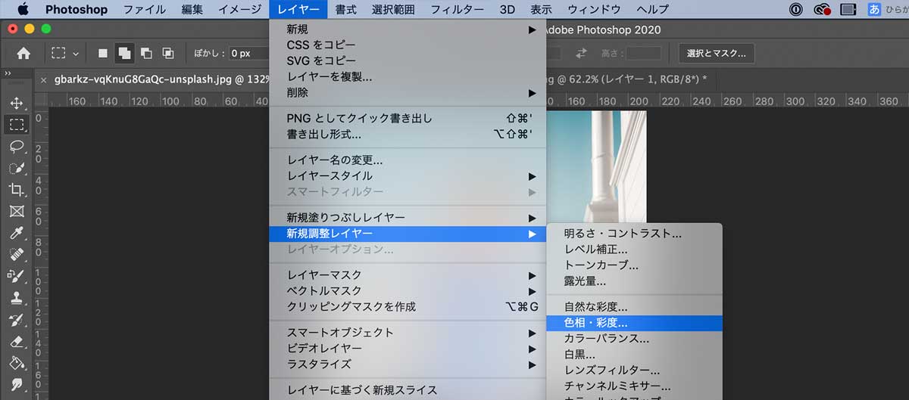The width and height of the screenshot is (909, 400).
Task: Expand the tools panel double chevron
Action: click(8, 73)
